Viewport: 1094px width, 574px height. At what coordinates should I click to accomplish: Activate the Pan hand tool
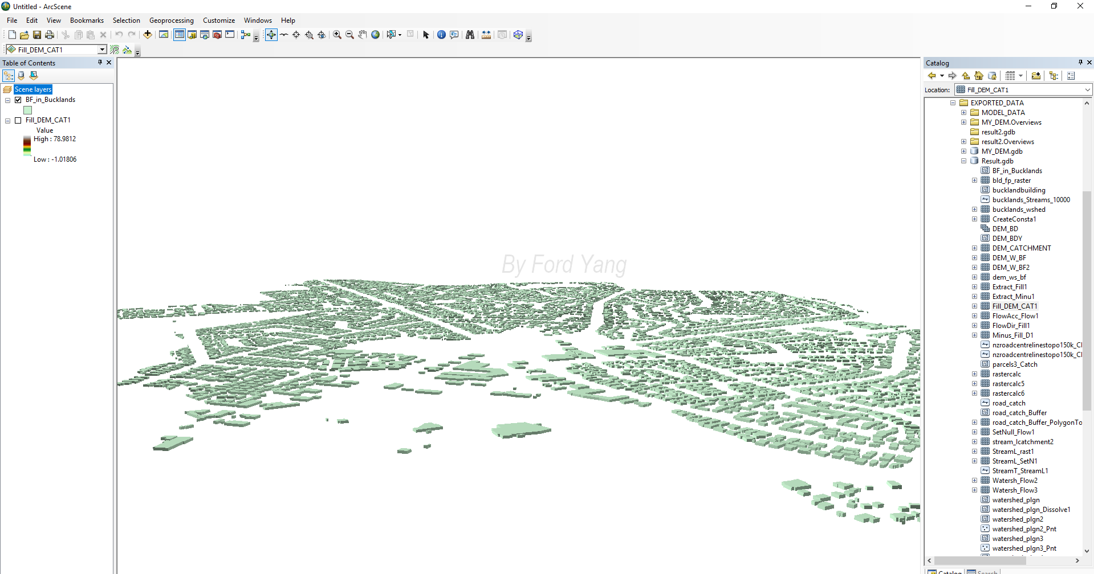pyautogui.click(x=363, y=35)
